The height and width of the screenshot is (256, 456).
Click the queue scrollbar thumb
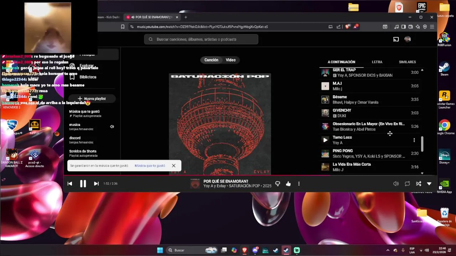point(422,144)
